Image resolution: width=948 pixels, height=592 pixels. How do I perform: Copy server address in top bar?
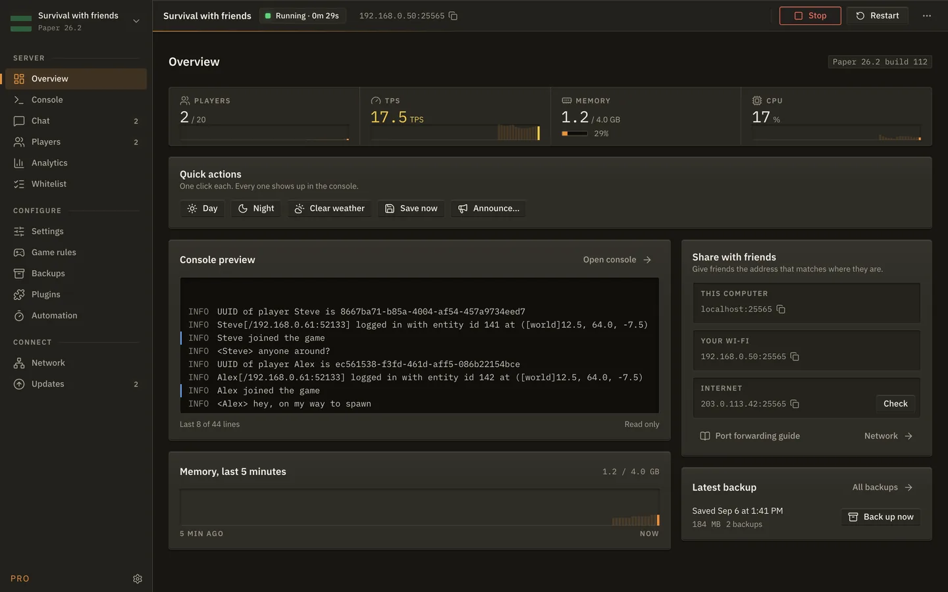453,16
